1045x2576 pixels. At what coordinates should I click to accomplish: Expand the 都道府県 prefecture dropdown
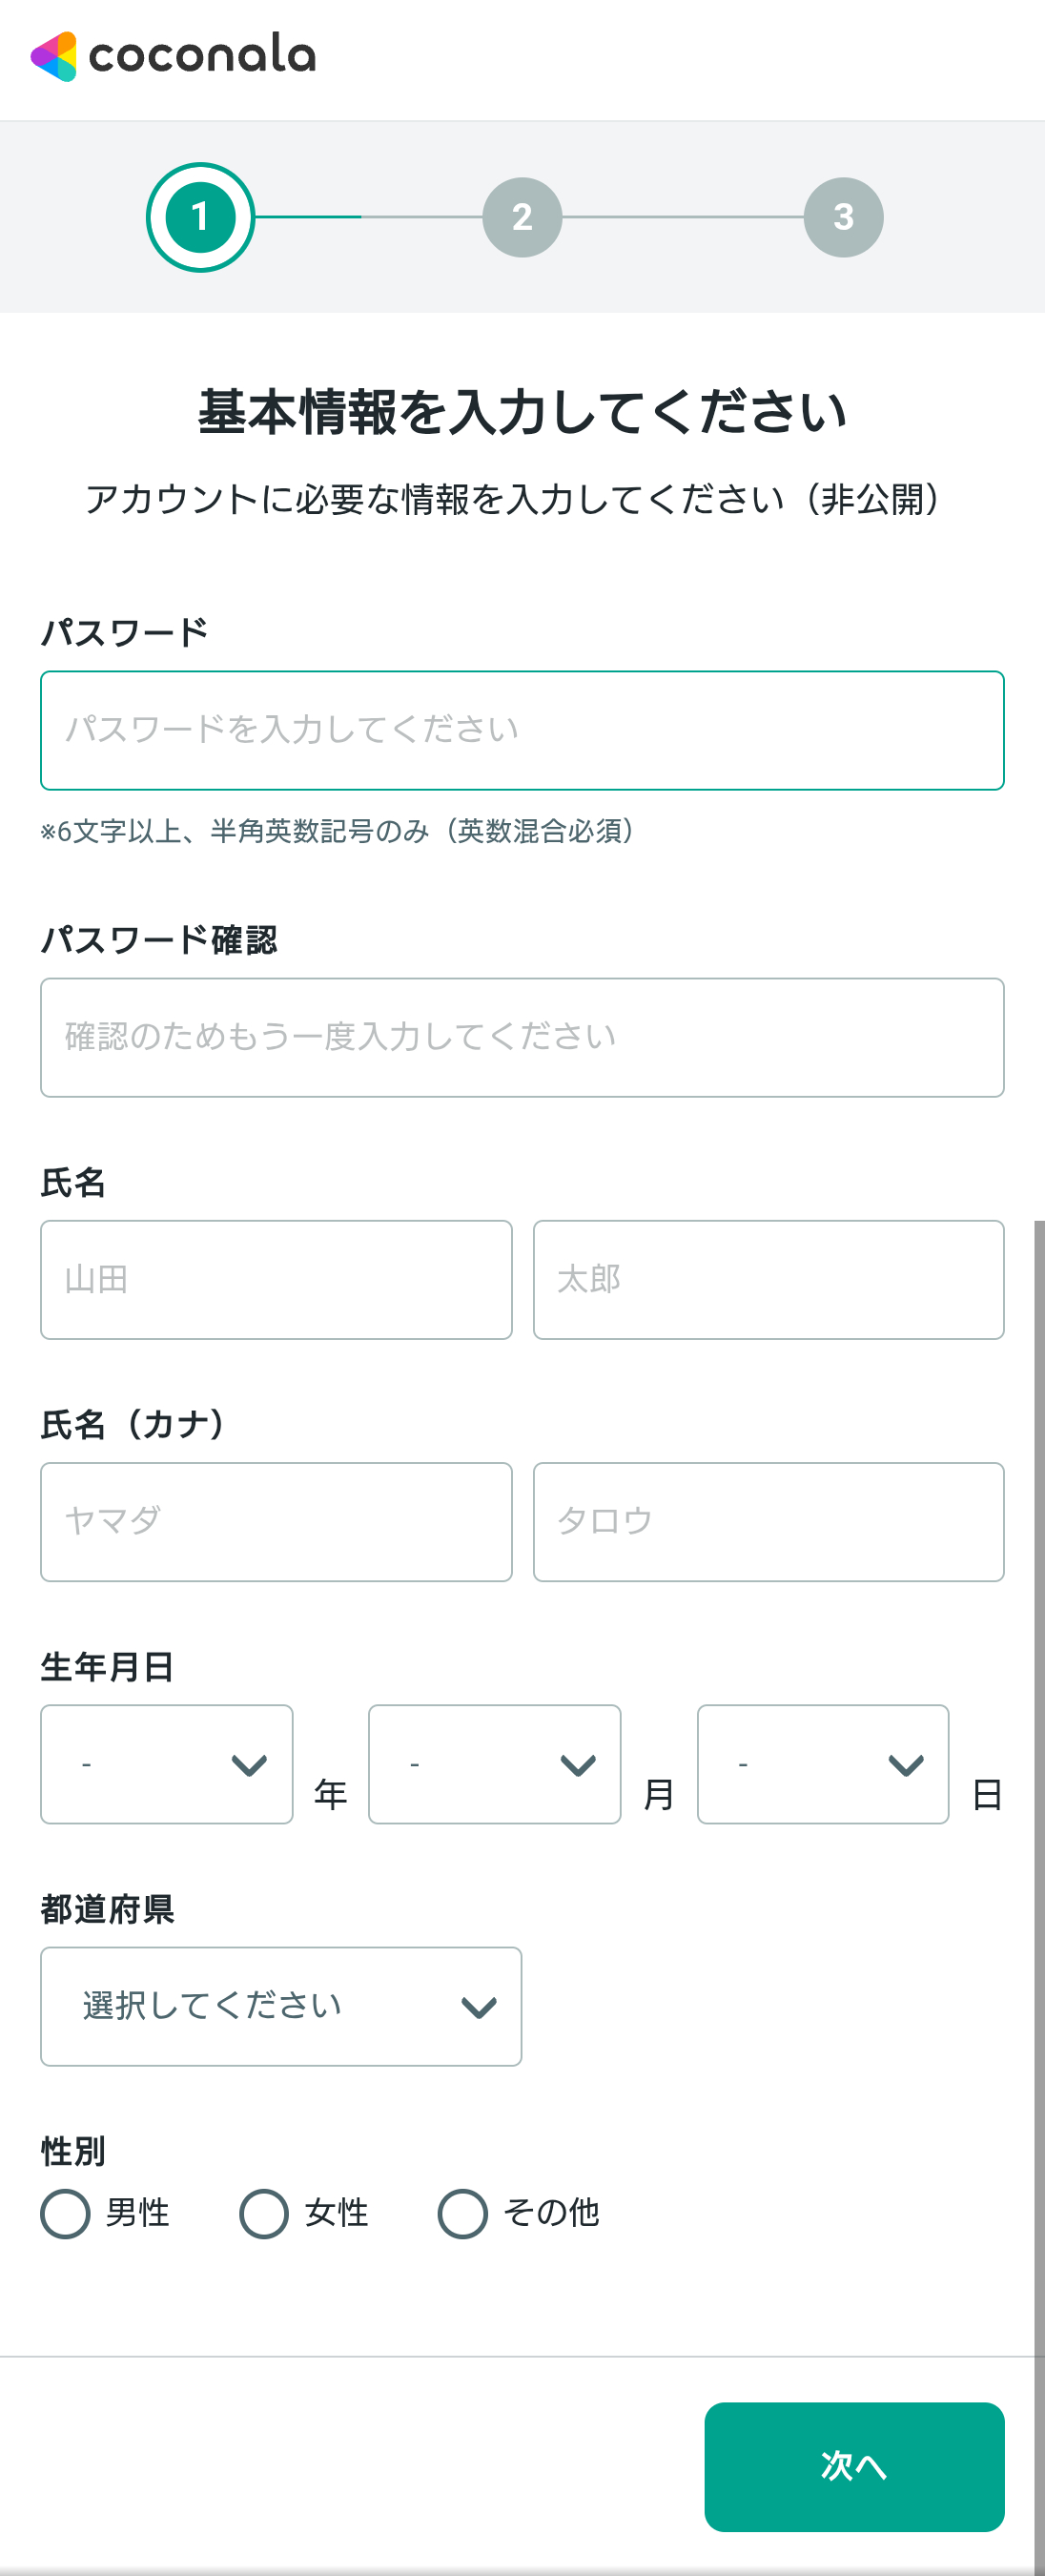click(x=281, y=2006)
